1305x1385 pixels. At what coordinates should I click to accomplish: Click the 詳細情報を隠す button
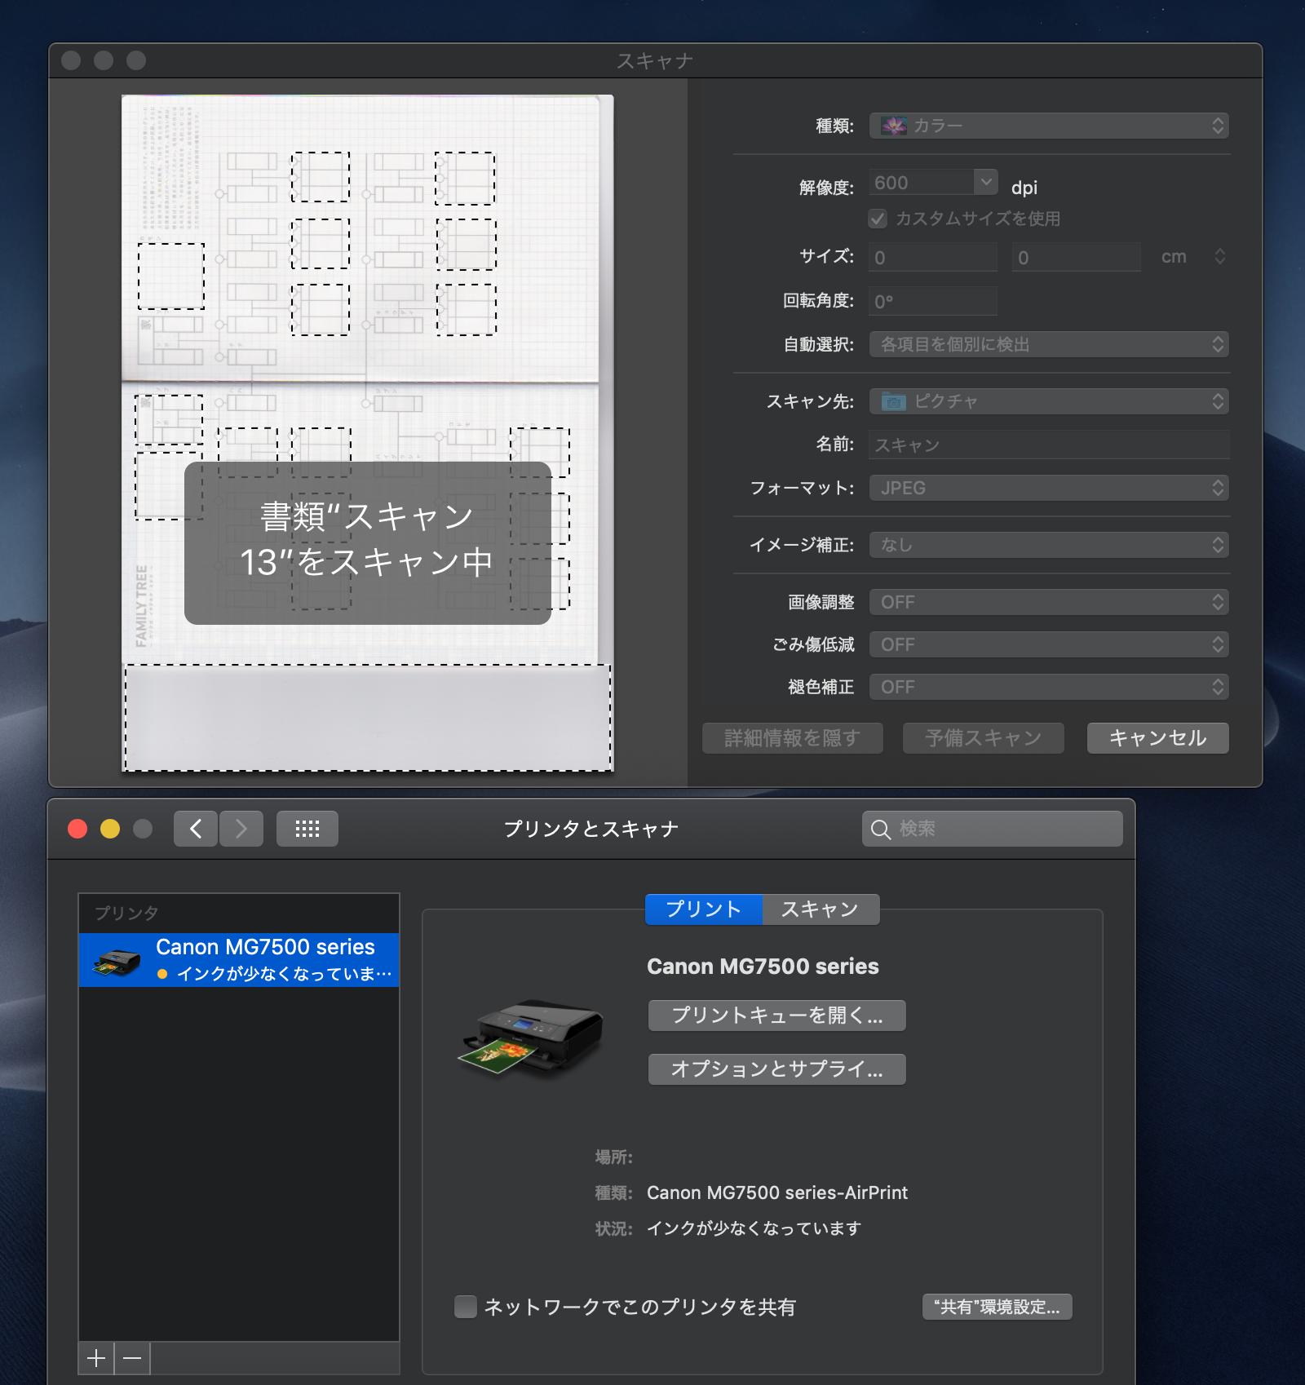(x=792, y=738)
